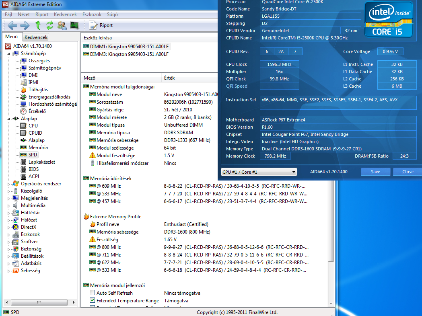Screen dimensions: 422x316
Task: Select DIMM1: Kingston 9905403-151.A00LF device
Action: pyautogui.click(x=126, y=47)
